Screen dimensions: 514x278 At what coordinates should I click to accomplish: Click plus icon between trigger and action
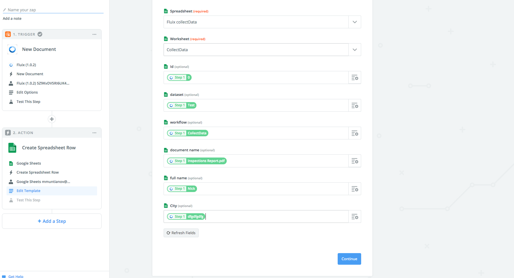click(x=52, y=119)
